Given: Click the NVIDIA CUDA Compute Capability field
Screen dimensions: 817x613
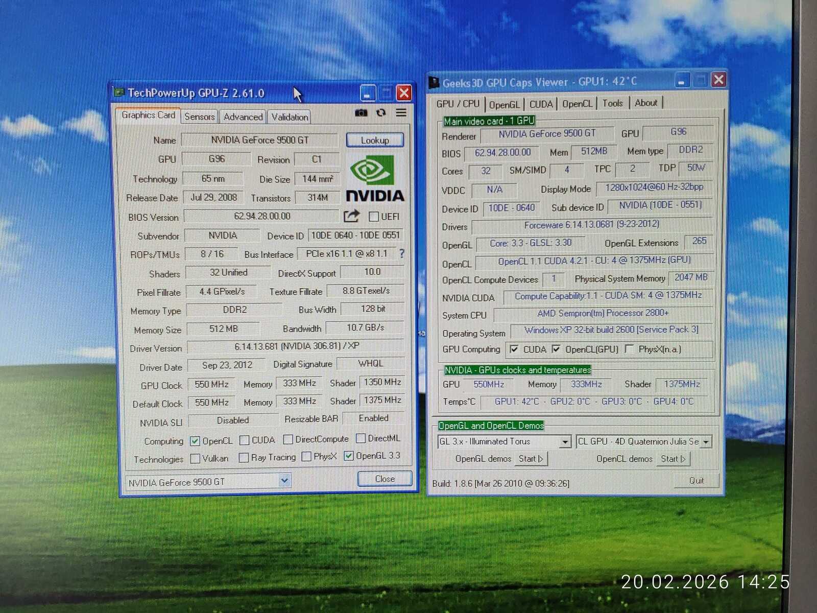Looking at the screenshot, I should (x=608, y=296).
